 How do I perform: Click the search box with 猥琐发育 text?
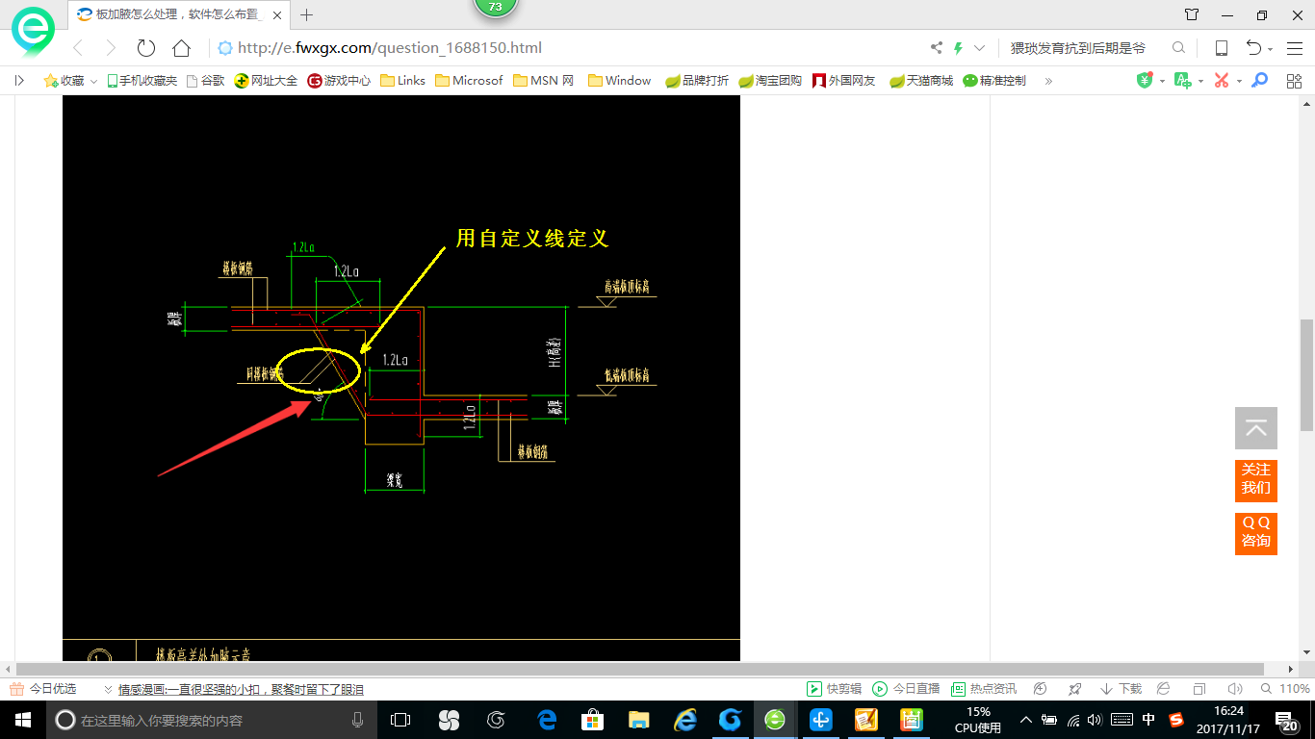click(1078, 48)
